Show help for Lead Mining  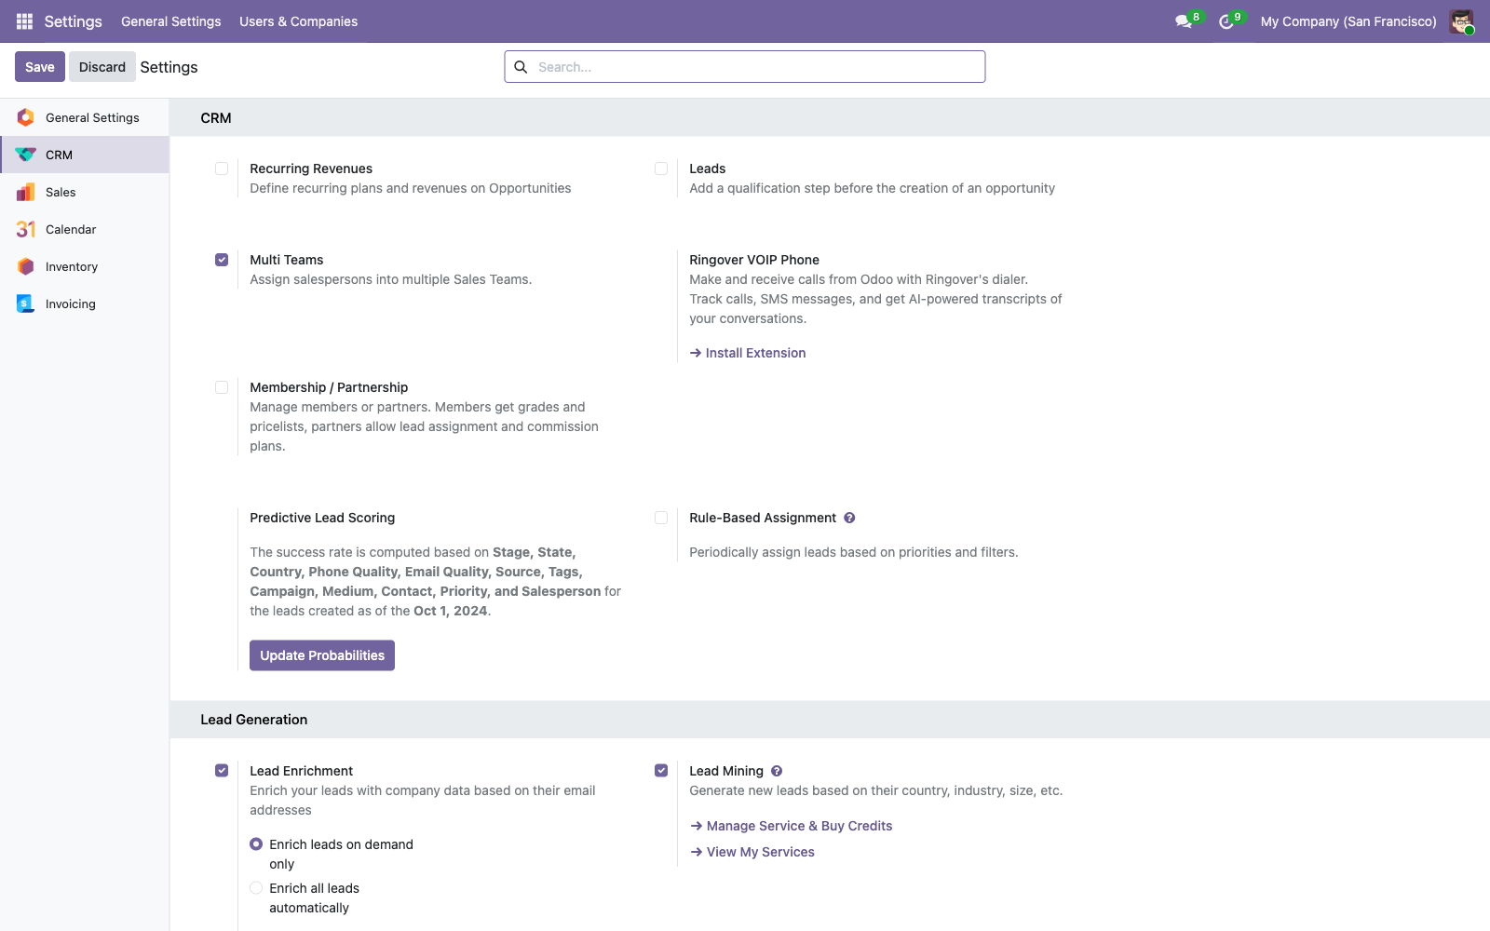click(x=777, y=771)
